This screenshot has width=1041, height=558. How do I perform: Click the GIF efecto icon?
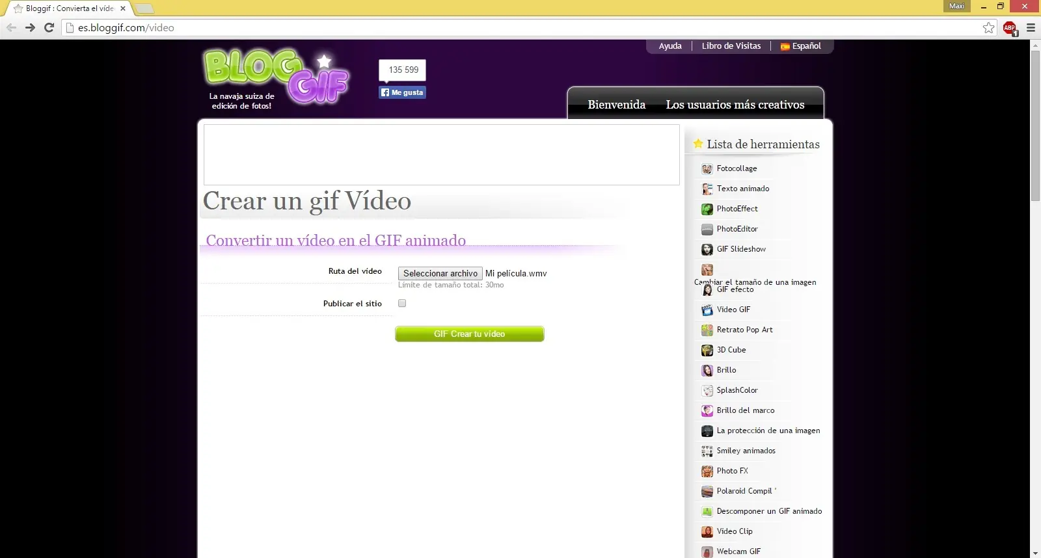(x=707, y=290)
